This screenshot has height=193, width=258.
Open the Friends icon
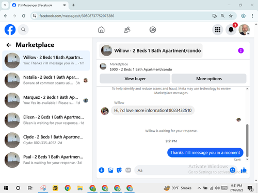tap(127, 30)
